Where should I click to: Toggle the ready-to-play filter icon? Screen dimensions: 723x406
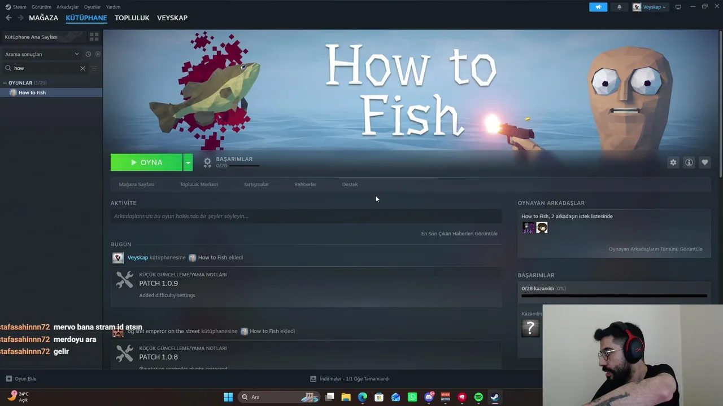pyautogui.click(x=98, y=54)
